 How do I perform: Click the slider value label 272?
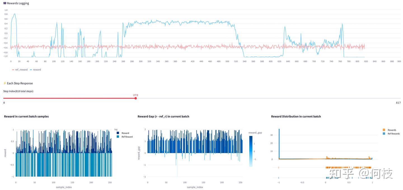(136, 95)
